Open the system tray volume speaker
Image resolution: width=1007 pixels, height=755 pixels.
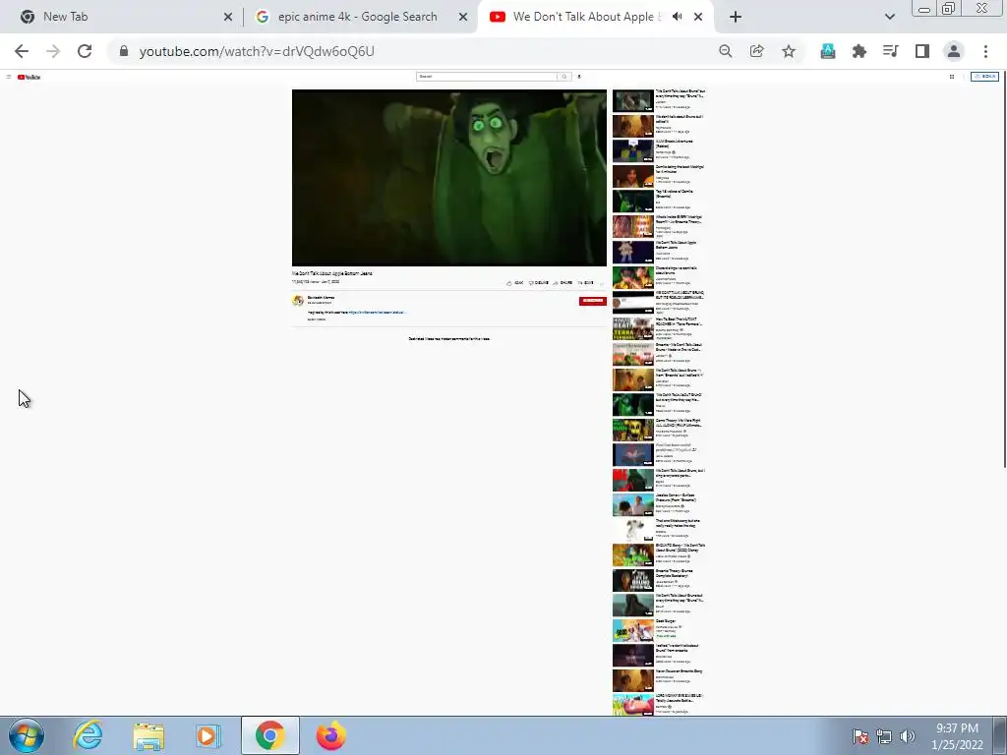[x=908, y=736]
